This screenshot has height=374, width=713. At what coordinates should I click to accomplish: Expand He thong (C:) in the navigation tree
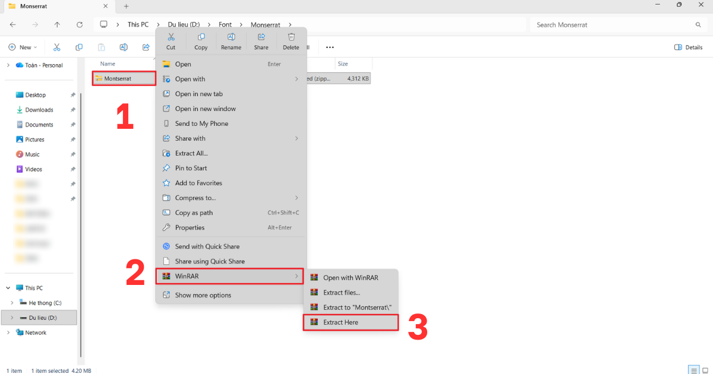[x=13, y=302]
